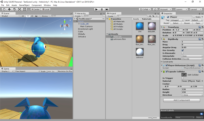Open the GameObject menu
Screen dimensions: 204x121
pos(24,5)
